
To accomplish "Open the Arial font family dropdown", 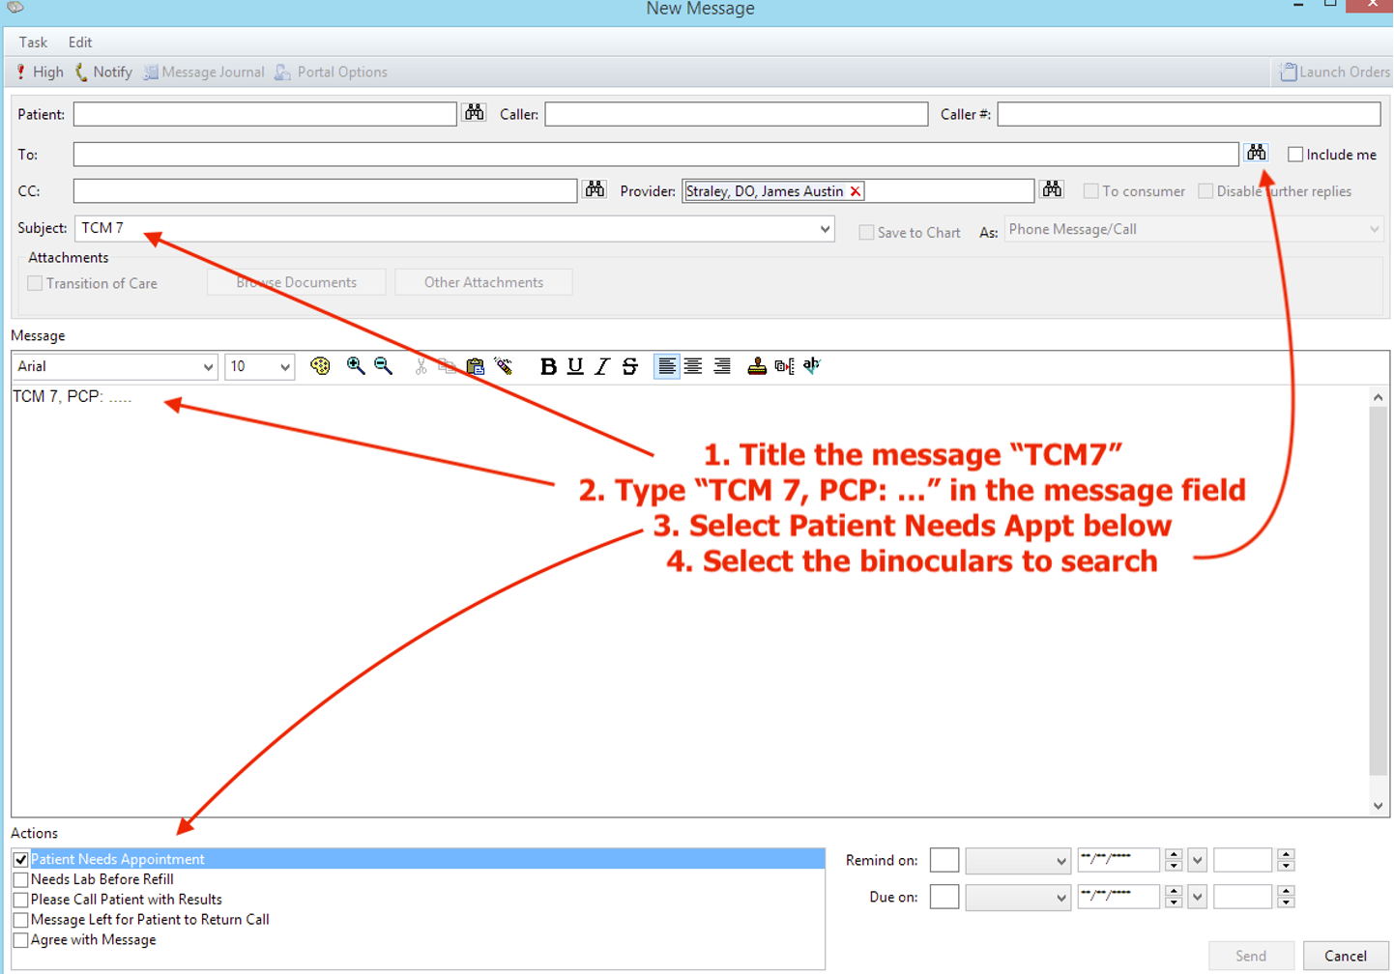I will coord(208,367).
